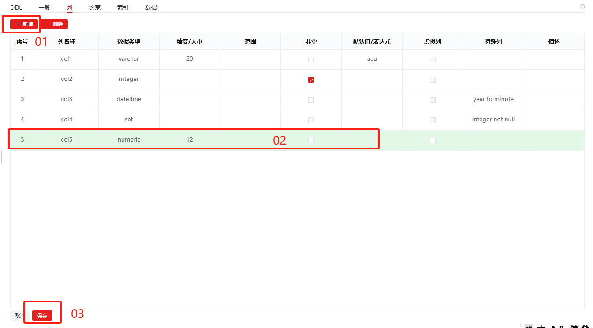Click the 新增 button to add column

(24, 24)
